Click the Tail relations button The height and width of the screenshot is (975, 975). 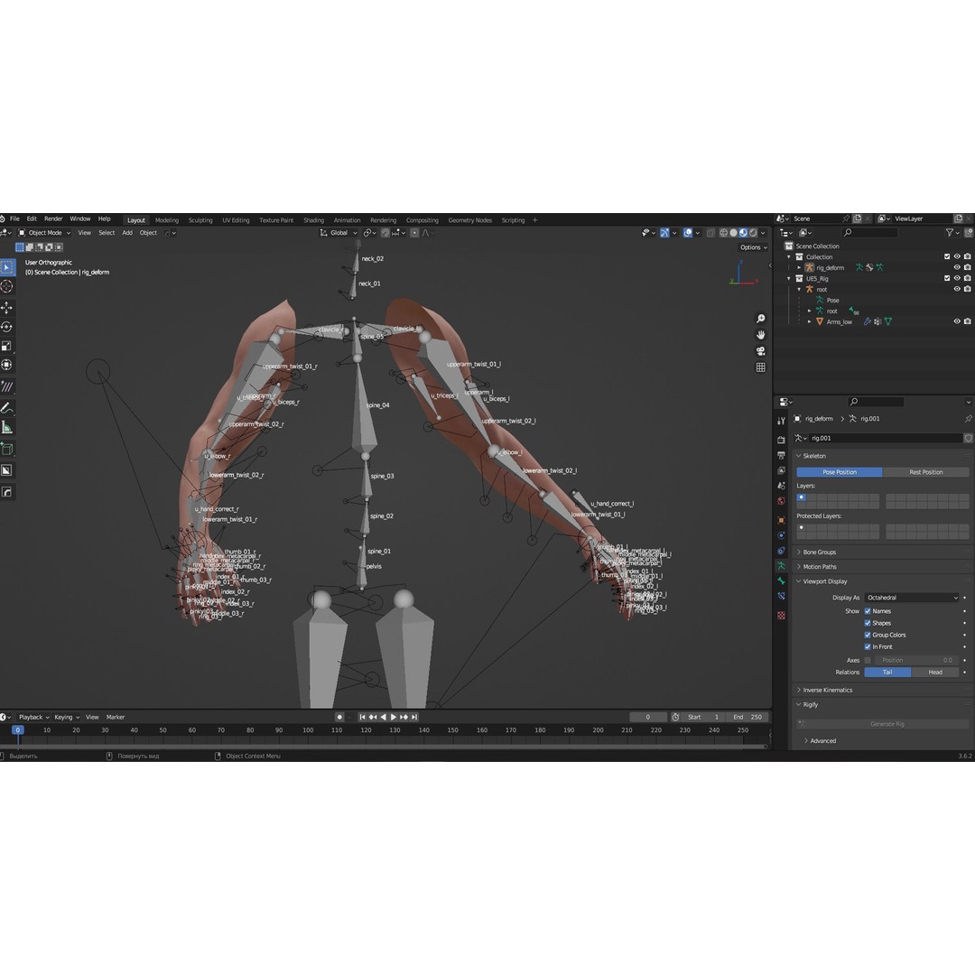(x=887, y=672)
